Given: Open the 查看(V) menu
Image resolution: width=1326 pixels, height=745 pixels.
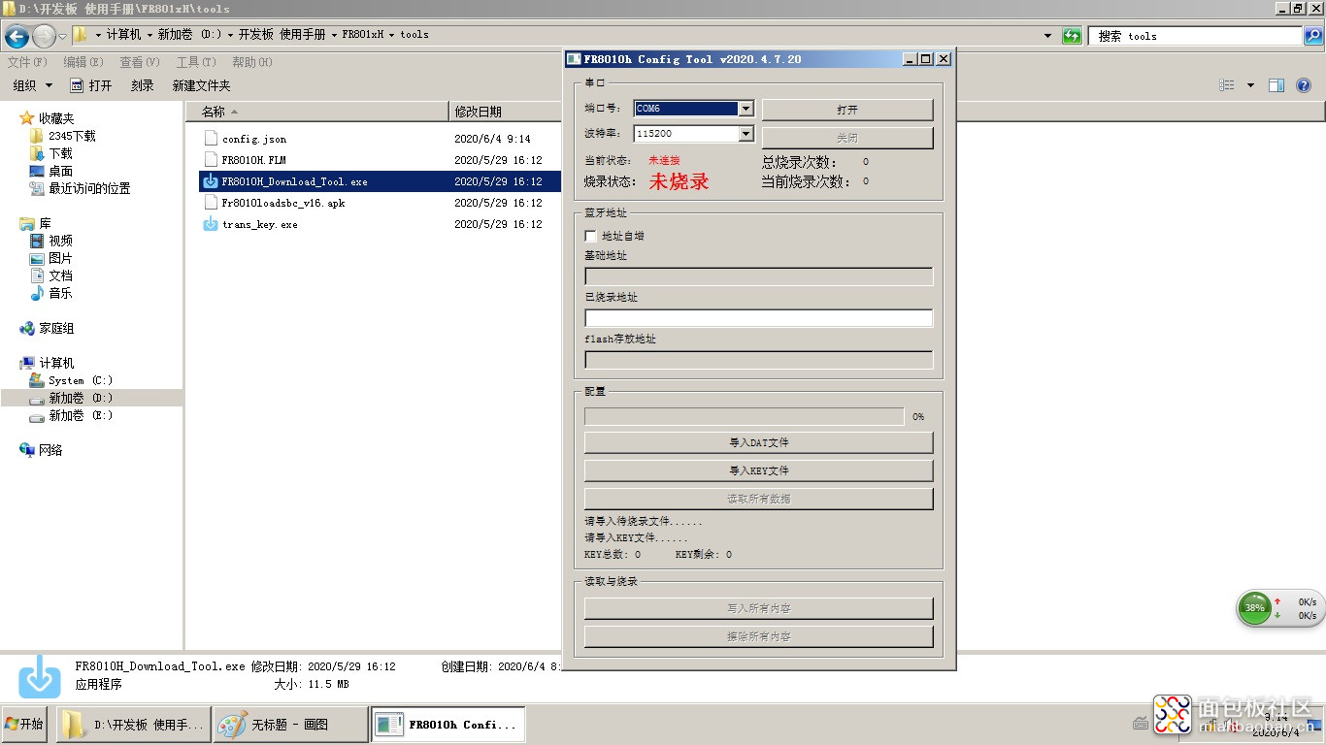Looking at the screenshot, I should [x=140, y=62].
